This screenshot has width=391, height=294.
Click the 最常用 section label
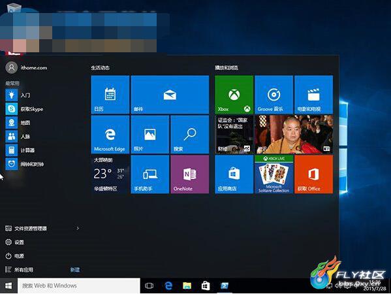tap(12, 84)
